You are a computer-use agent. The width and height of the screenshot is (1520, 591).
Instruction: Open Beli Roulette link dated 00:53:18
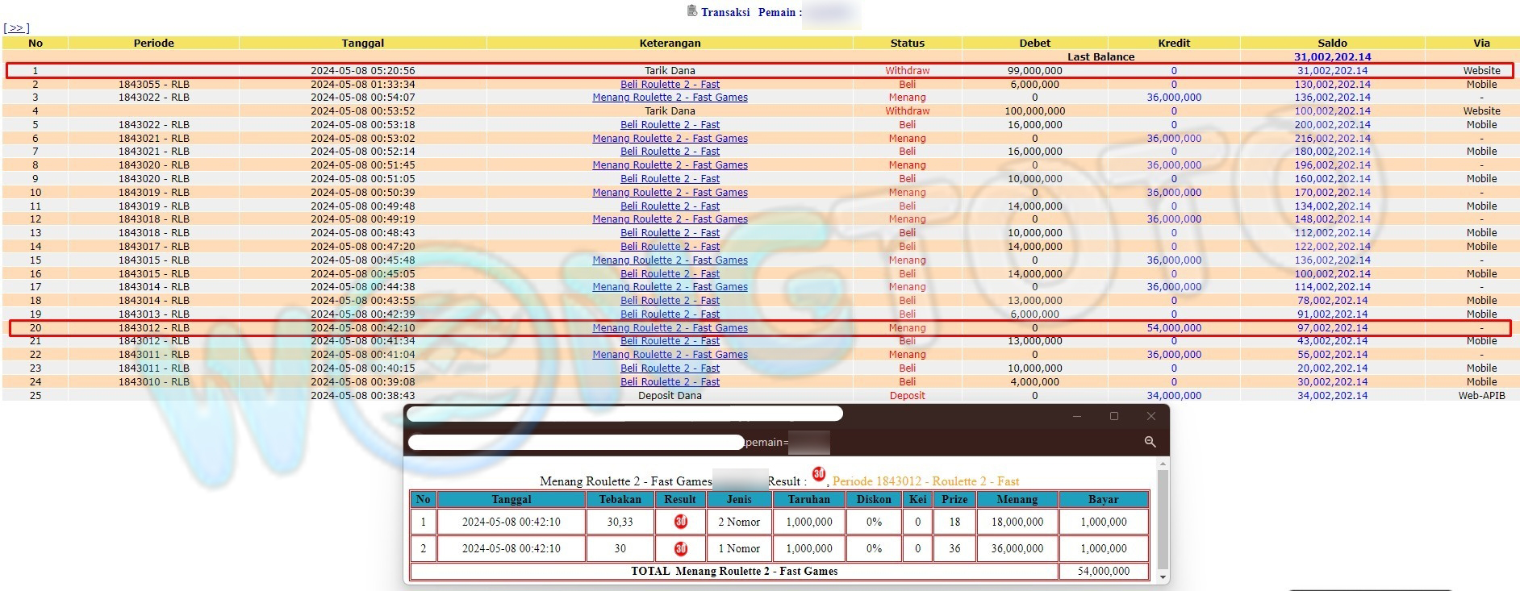click(670, 125)
